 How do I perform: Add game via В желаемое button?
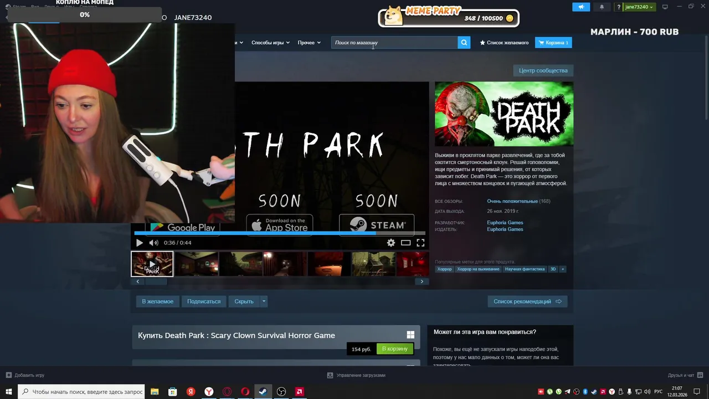click(157, 301)
